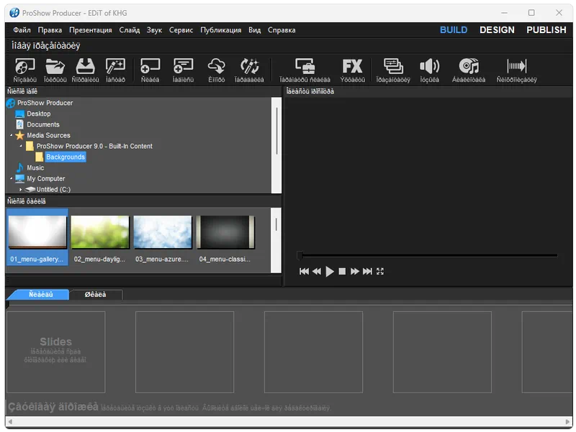Image resolution: width=576 pixels, height=432 pixels.
Task: Open the Справка menu
Action: [x=282, y=30]
